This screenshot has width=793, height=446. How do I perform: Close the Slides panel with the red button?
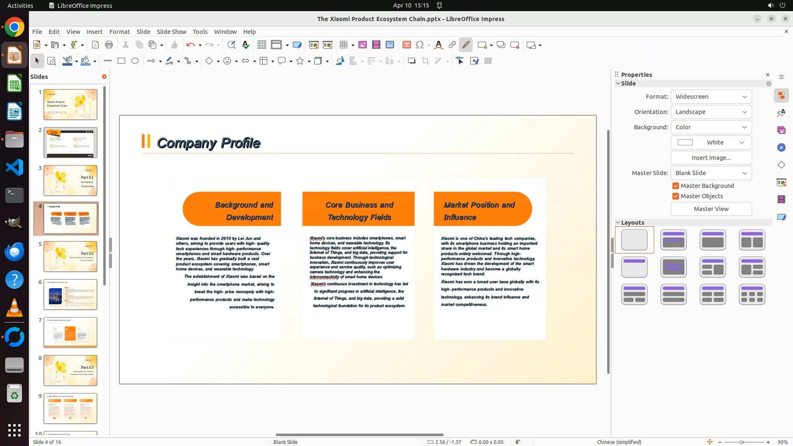(104, 77)
